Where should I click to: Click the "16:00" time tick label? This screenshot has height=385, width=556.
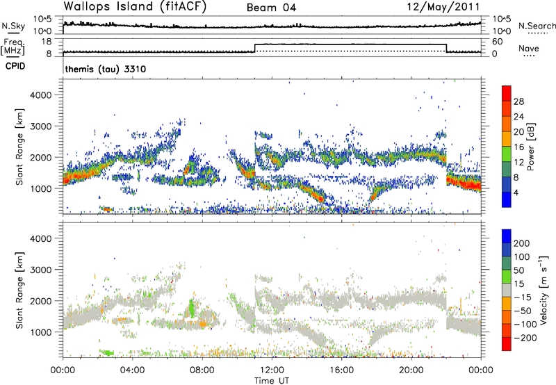(341, 370)
